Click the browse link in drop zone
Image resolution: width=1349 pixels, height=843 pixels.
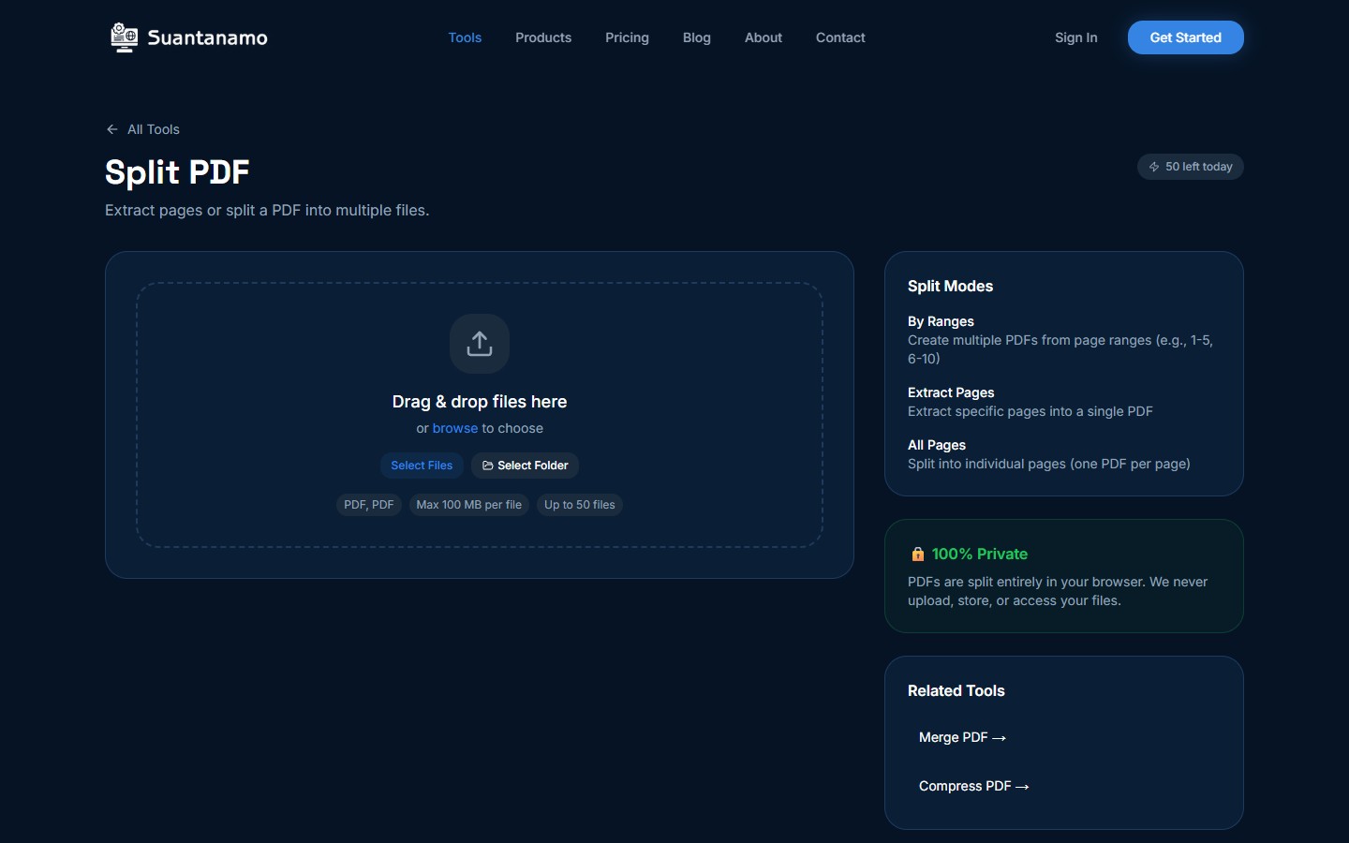[x=455, y=428]
